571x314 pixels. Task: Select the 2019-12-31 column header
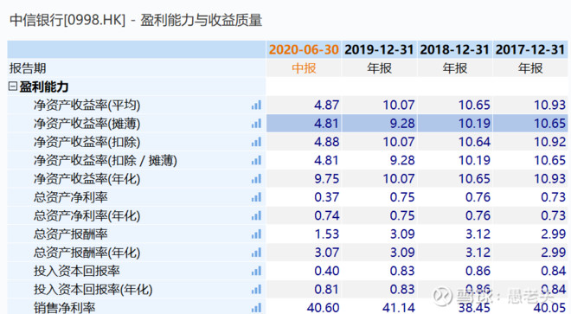[379, 49]
